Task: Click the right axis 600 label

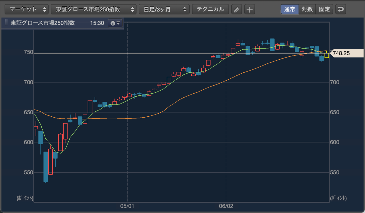Action: click(x=335, y=142)
